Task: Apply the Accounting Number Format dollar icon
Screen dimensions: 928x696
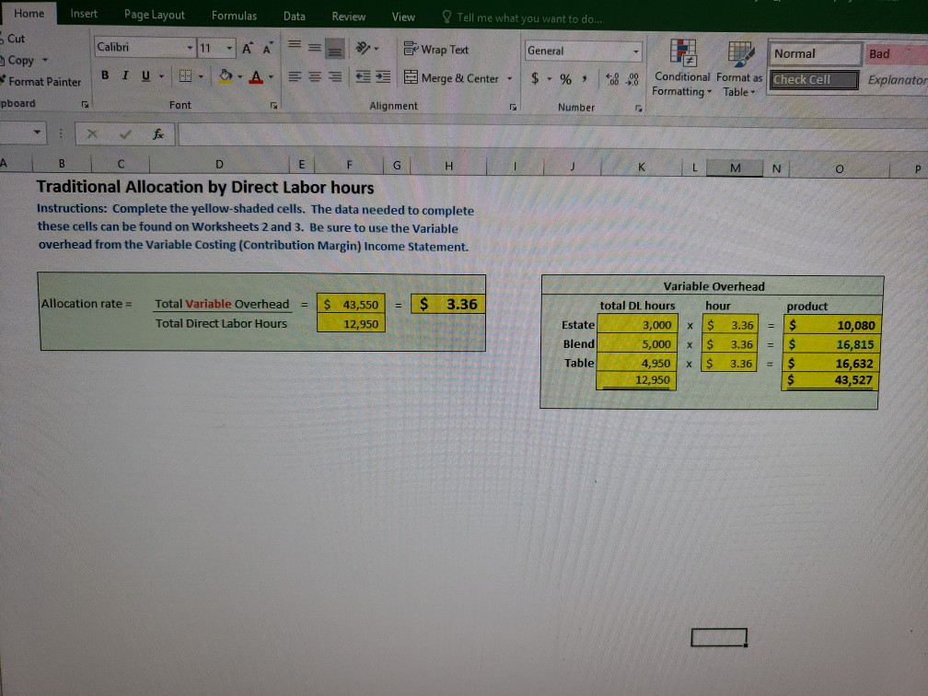Action: (537, 76)
